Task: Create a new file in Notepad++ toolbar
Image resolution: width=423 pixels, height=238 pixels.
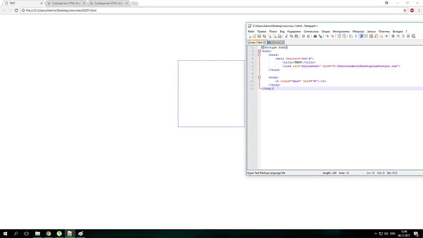Action: (x=249, y=36)
